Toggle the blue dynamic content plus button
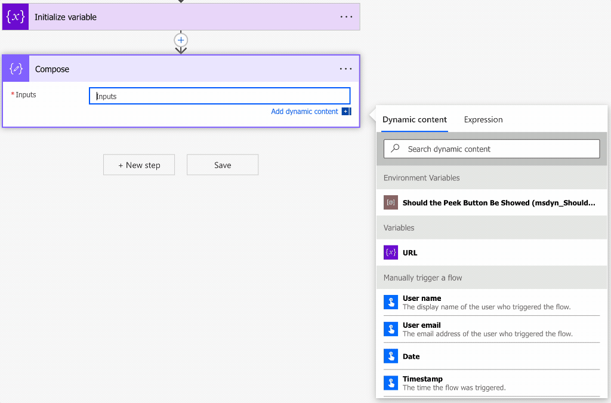Image resolution: width=611 pixels, height=403 pixels. tap(346, 112)
